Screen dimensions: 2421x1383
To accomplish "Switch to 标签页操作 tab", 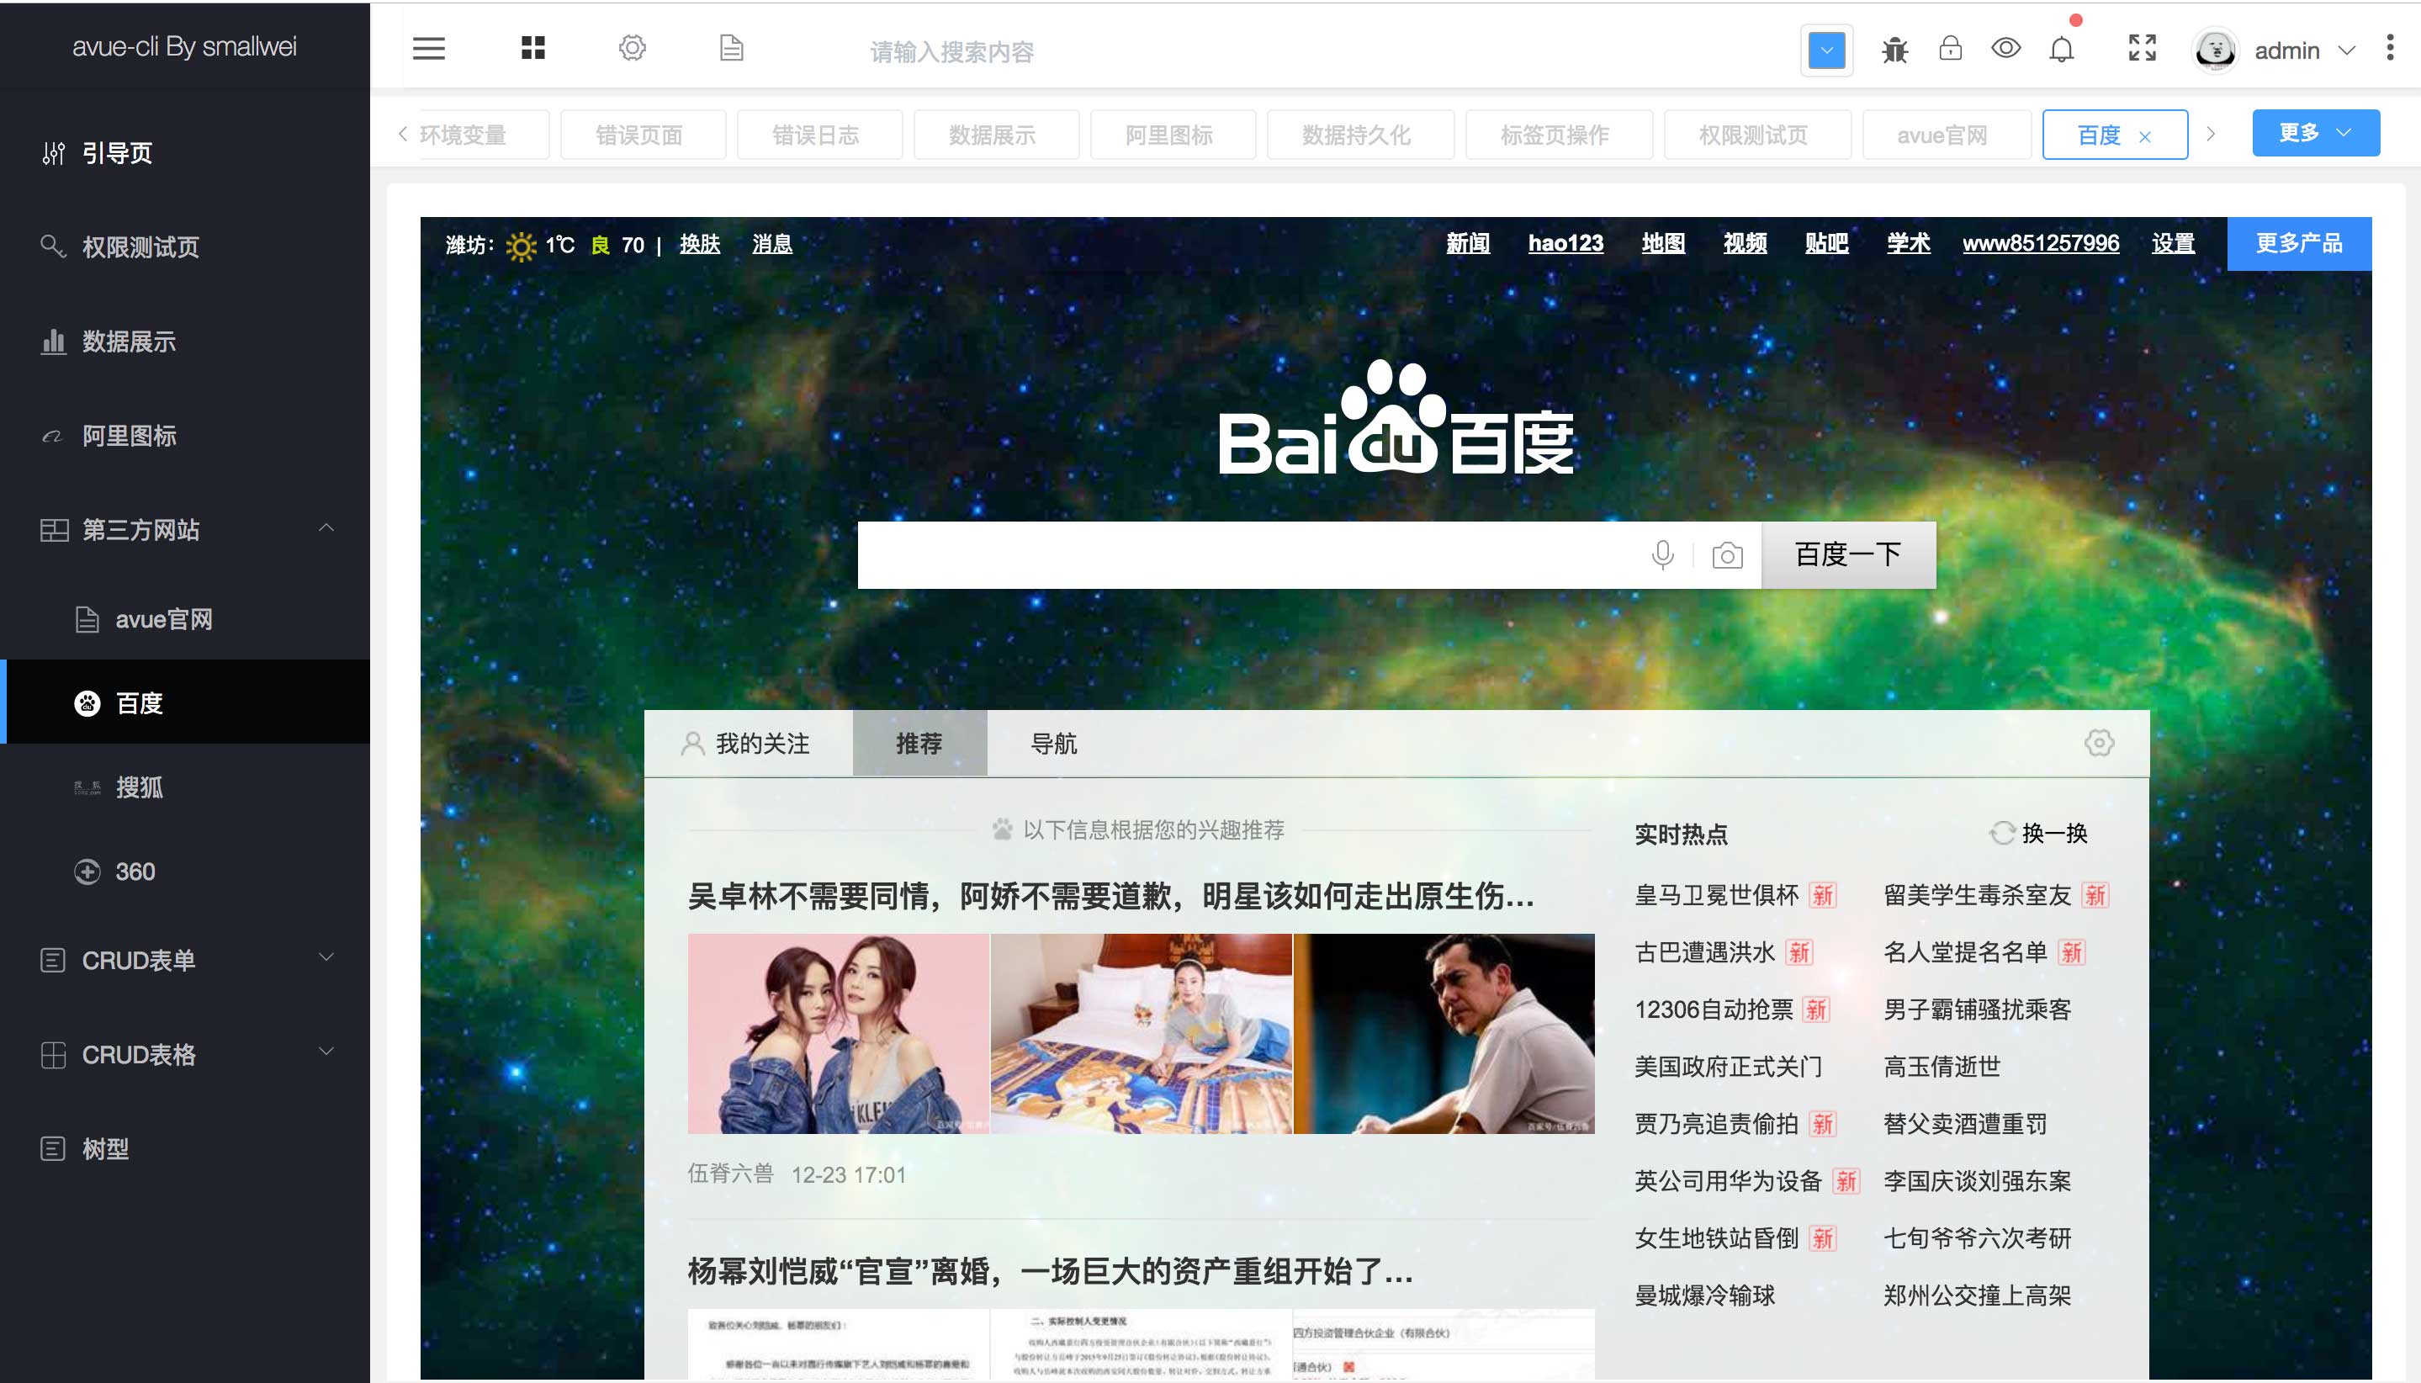I will [1558, 135].
